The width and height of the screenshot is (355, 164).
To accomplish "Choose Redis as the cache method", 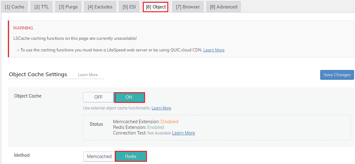I will click(x=131, y=156).
